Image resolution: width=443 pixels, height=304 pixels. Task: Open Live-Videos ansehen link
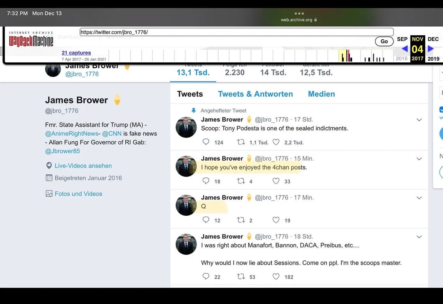pos(83,166)
